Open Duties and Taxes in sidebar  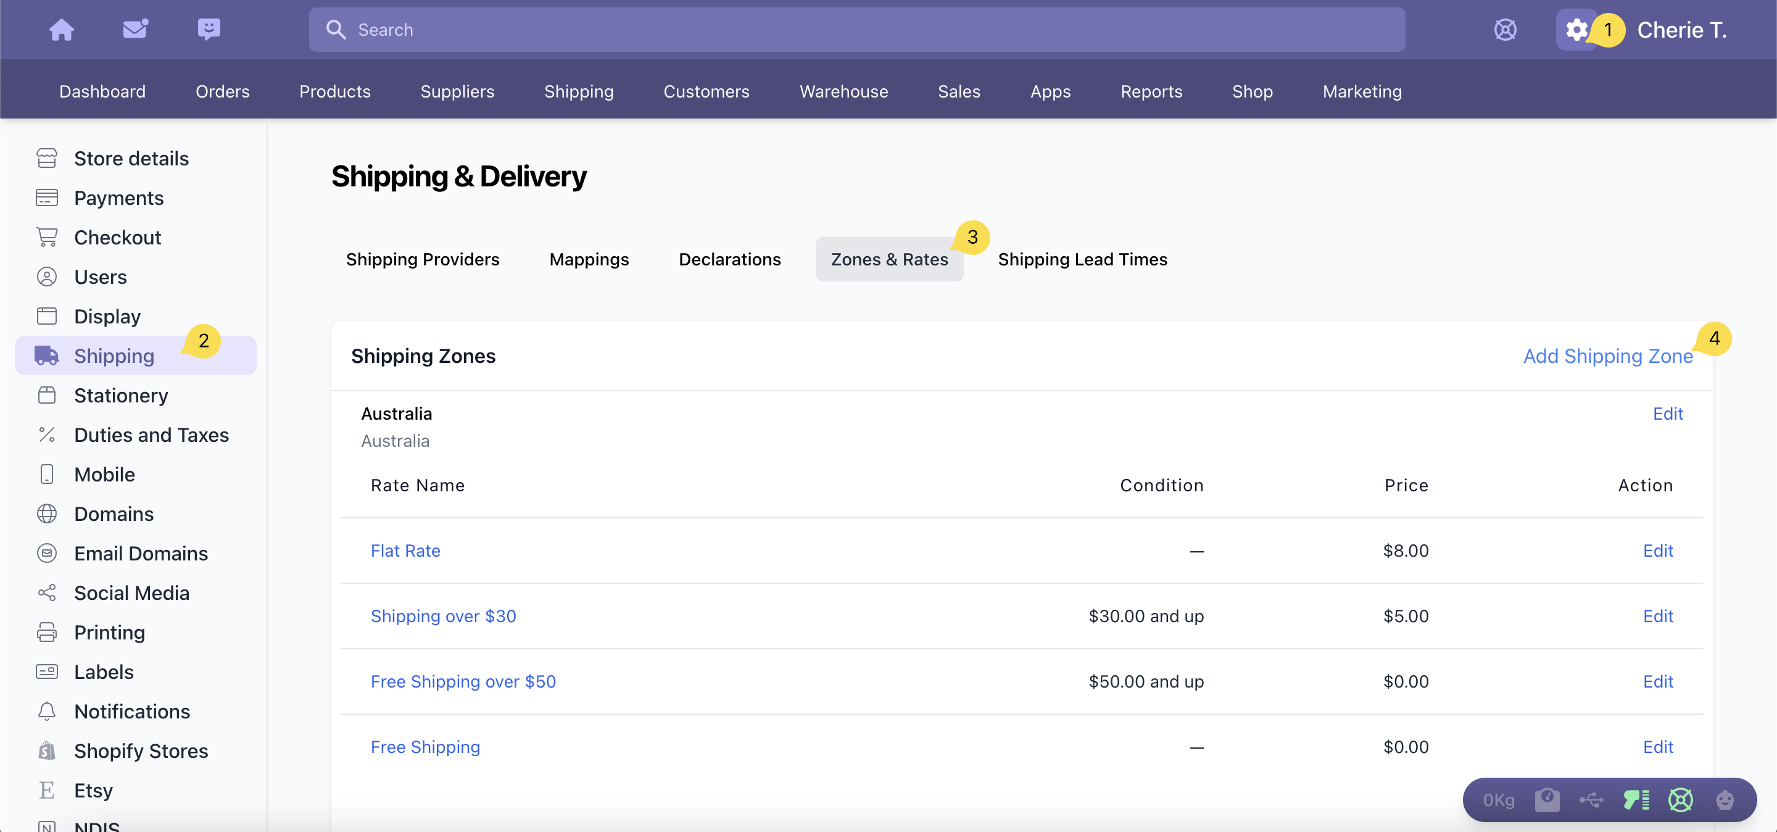[151, 435]
